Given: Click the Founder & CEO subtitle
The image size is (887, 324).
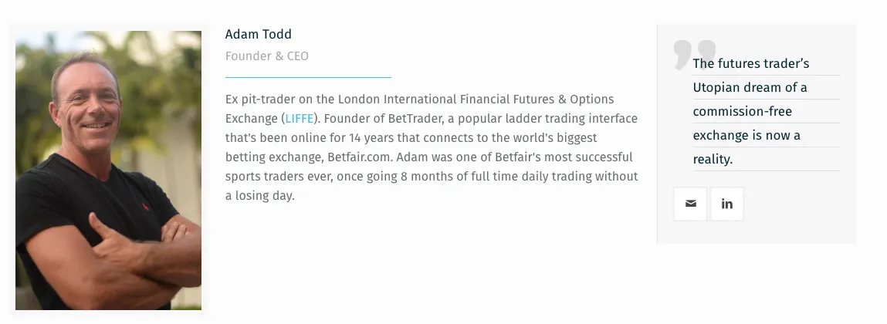Looking at the screenshot, I should pyautogui.click(x=267, y=56).
